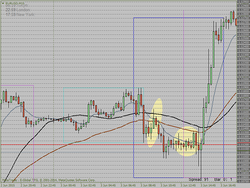
Task: Click the 3 Jun 00:45 time label
Action: tap(68, 186)
